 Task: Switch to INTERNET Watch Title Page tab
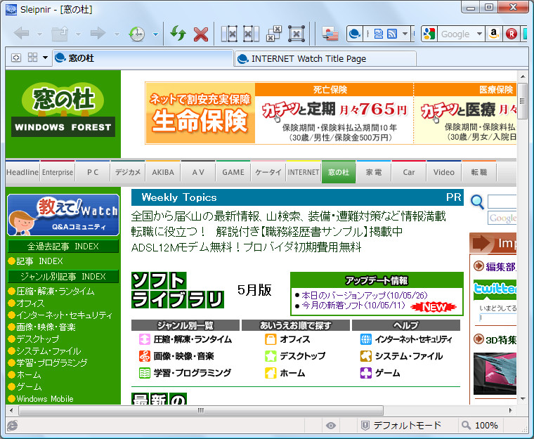tap(325, 59)
